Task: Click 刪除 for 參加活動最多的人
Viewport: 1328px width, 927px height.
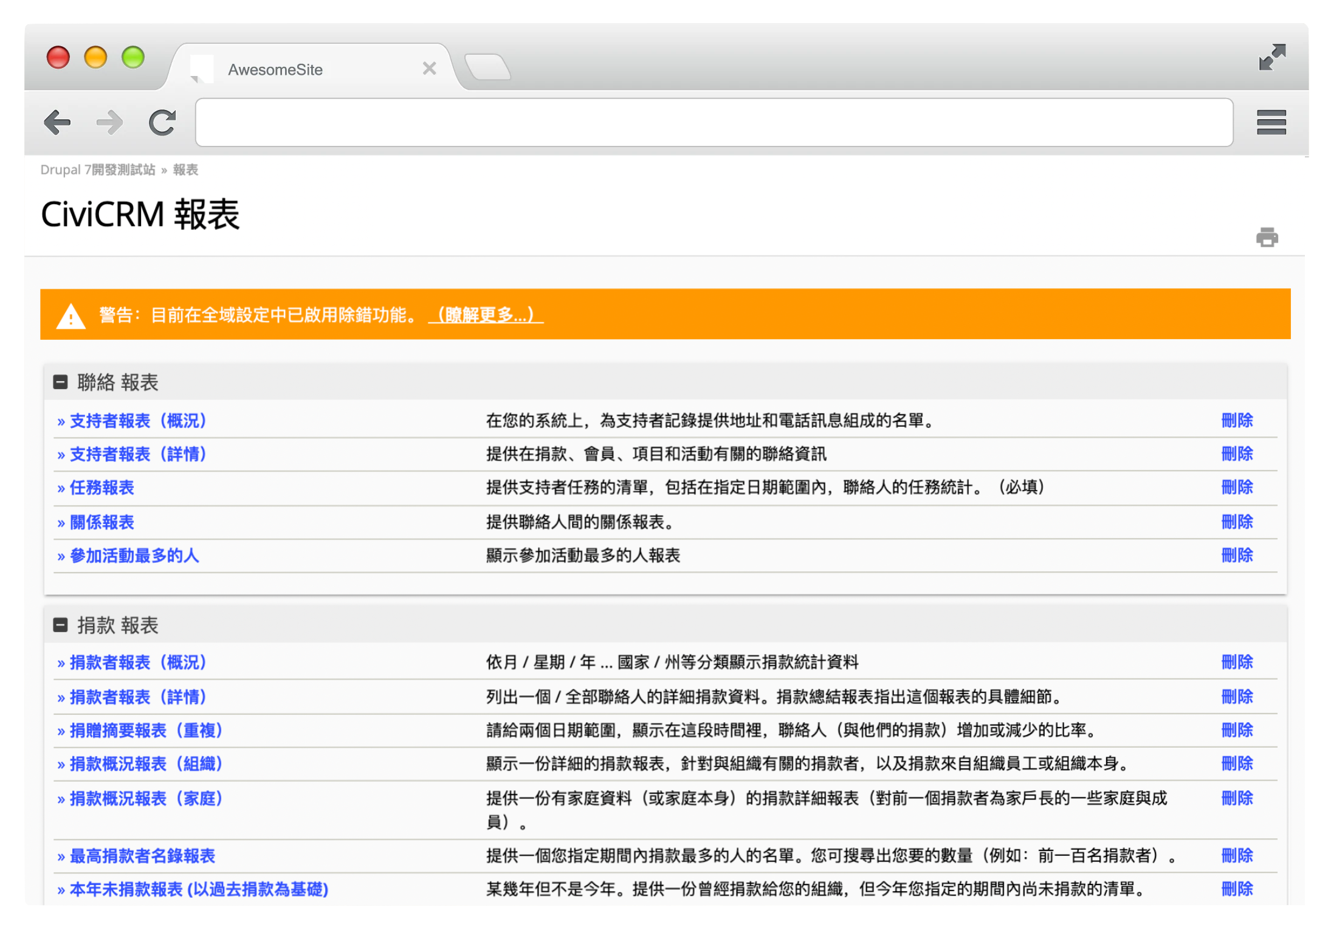Action: tap(1237, 555)
